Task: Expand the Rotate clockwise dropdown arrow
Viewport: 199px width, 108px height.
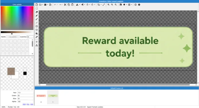Action: 95,5
